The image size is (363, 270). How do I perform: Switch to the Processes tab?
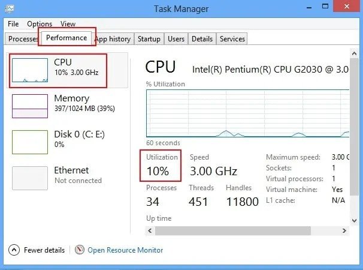(23, 39)
